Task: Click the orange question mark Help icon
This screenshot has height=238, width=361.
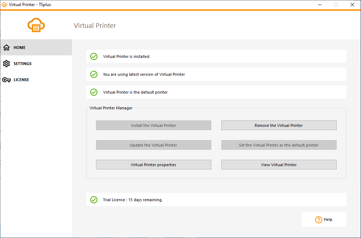Action: 318,220
